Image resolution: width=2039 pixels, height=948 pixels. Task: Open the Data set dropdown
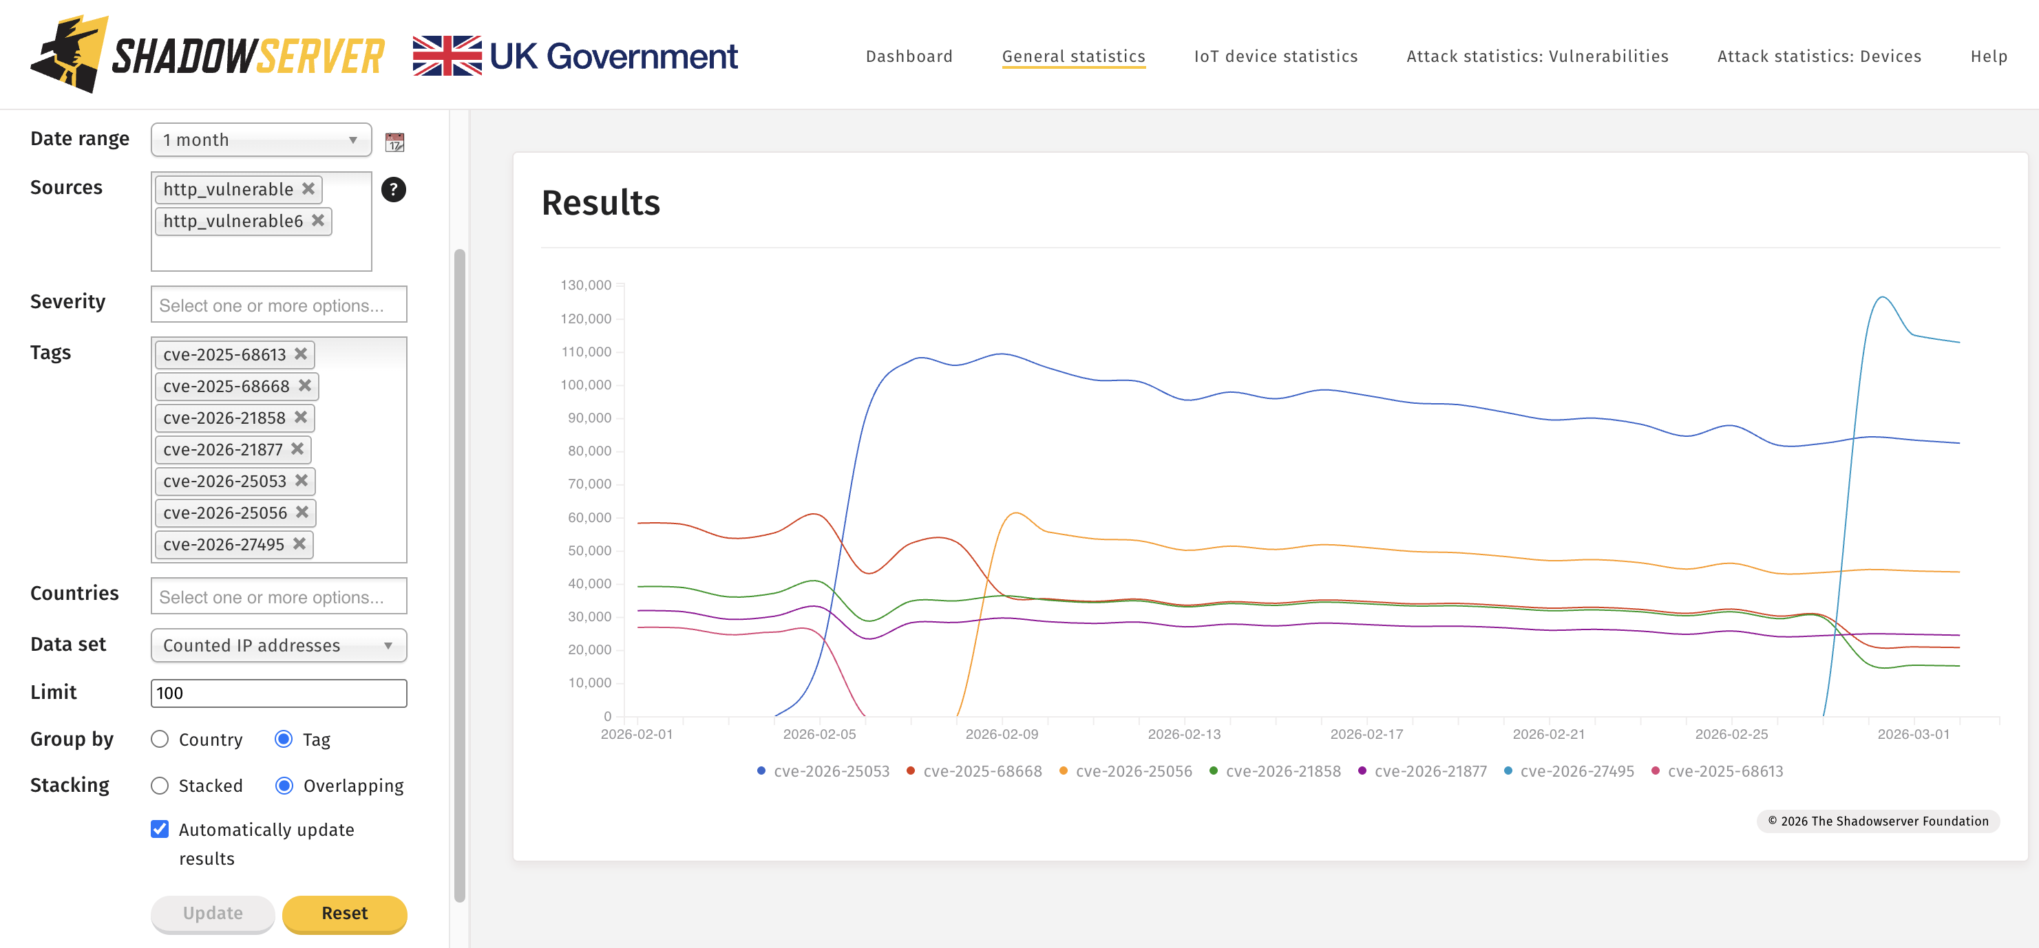coord(278,645)
